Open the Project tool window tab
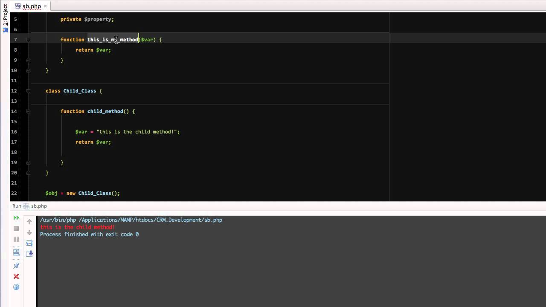 [x=5, y=15]
